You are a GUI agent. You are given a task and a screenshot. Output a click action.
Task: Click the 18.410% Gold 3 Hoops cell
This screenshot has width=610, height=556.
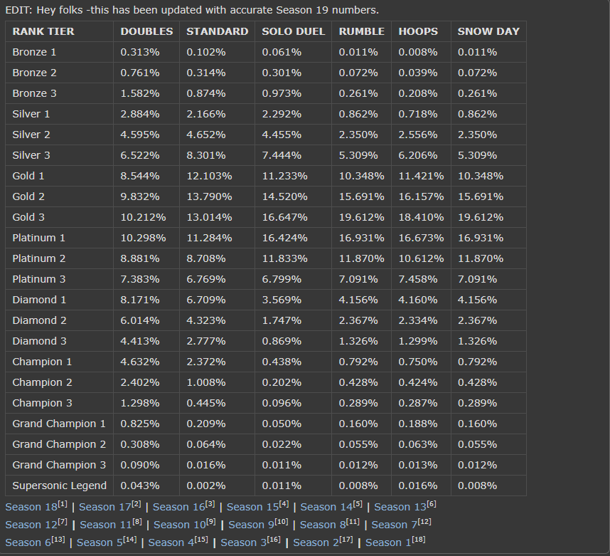coord(422,217)
